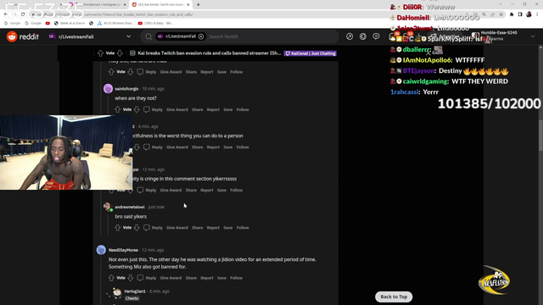Follow andresmetalowl's comment
The width and height of the screenshot is (543, 305).
pos(243,228)
